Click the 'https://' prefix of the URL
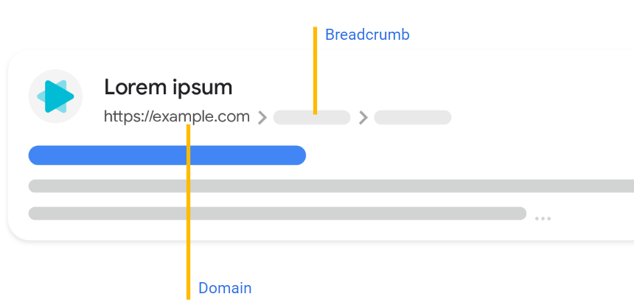The image size is (634, 305). tap(127, 116)
